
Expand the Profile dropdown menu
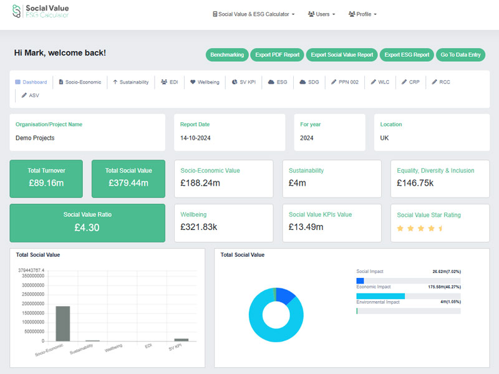click(x=362, y=14)
